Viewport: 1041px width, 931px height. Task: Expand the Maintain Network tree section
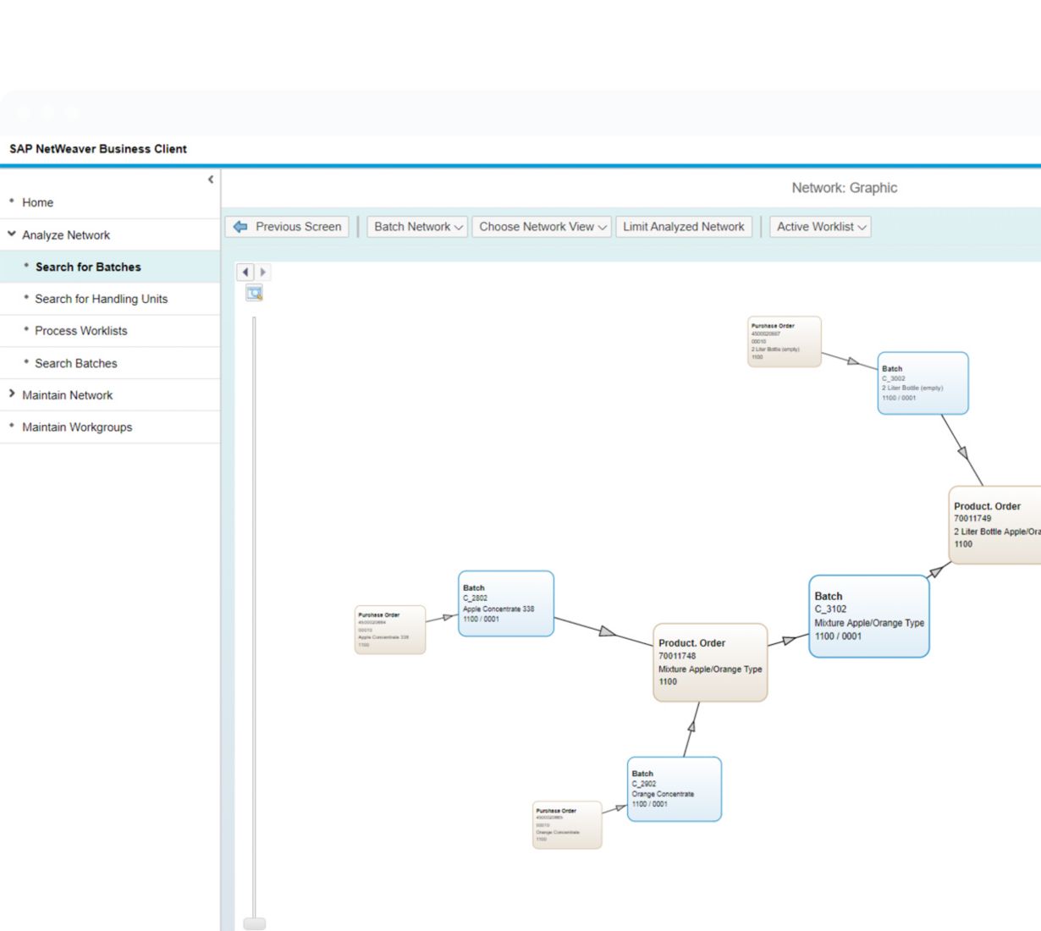click(12, 394)
